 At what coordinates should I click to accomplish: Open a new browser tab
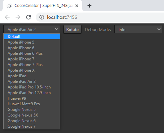point(89,6)
